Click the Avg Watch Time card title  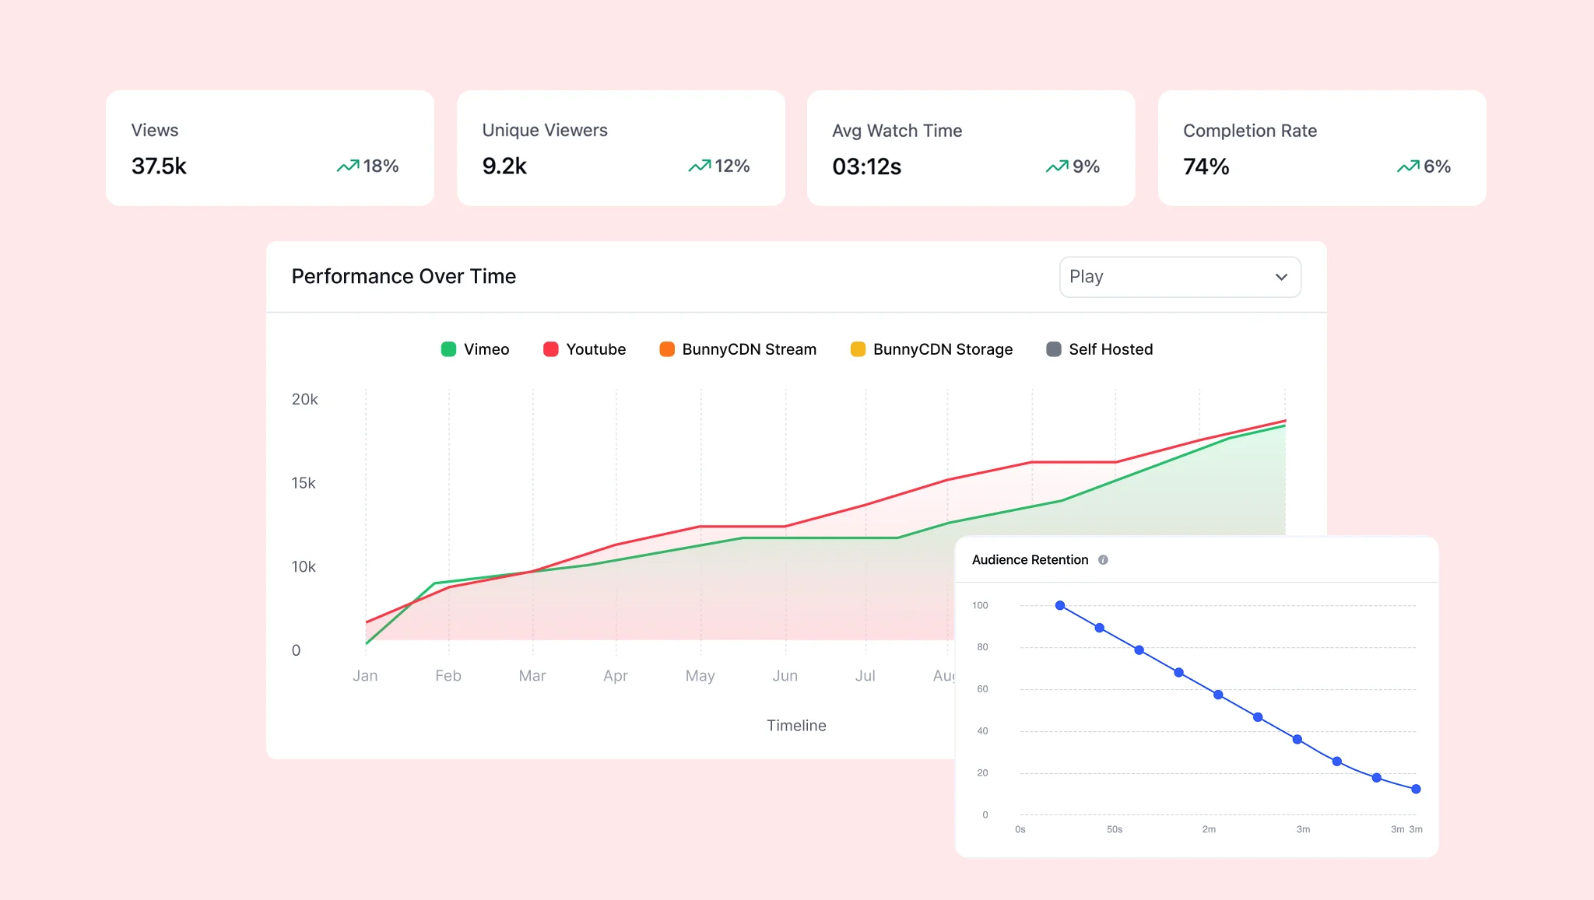897,131
